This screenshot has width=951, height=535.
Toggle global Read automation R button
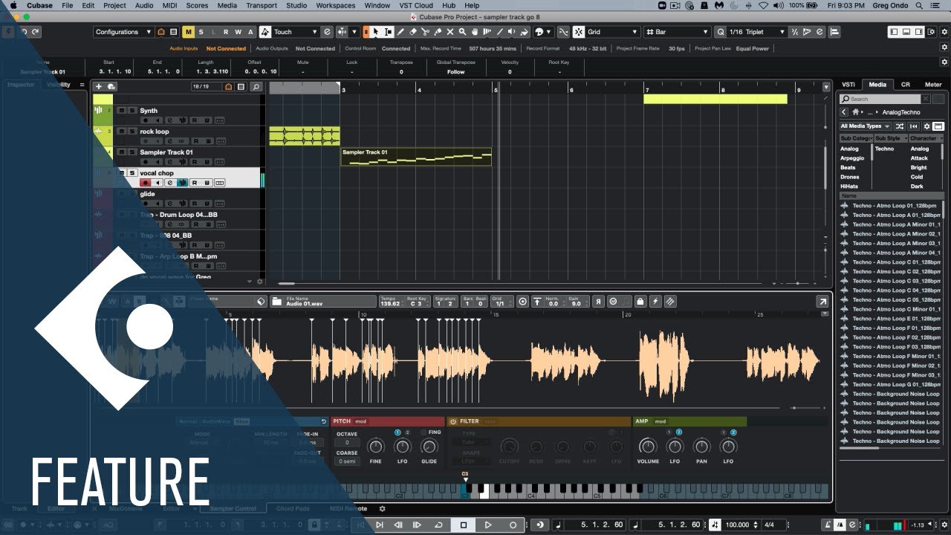[x=225, y=32]
